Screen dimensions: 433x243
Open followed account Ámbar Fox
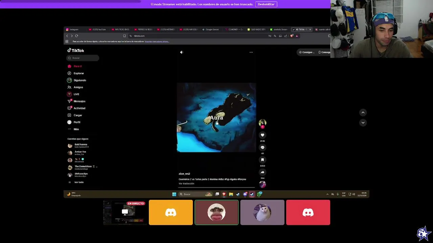point(77,153)
